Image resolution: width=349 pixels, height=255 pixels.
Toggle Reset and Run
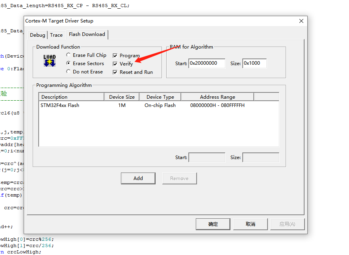point(115,72)
